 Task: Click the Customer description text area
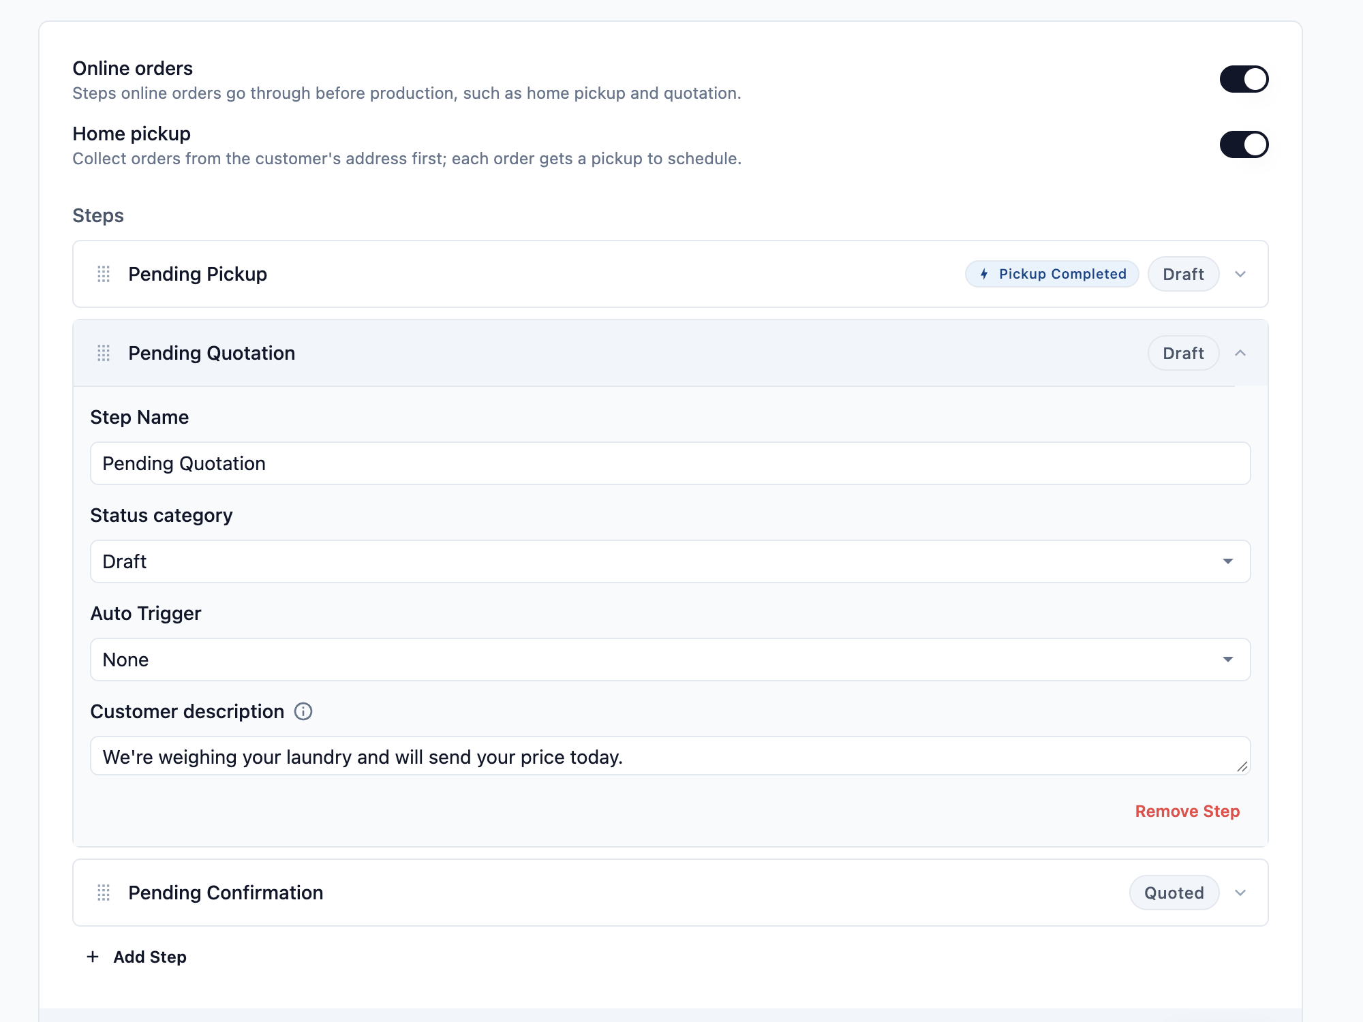(x=670, y=756)
